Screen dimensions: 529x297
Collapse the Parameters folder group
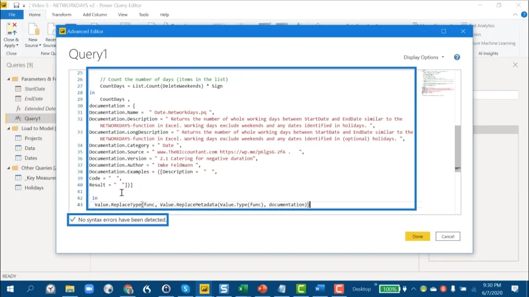(x=9, y=79)
